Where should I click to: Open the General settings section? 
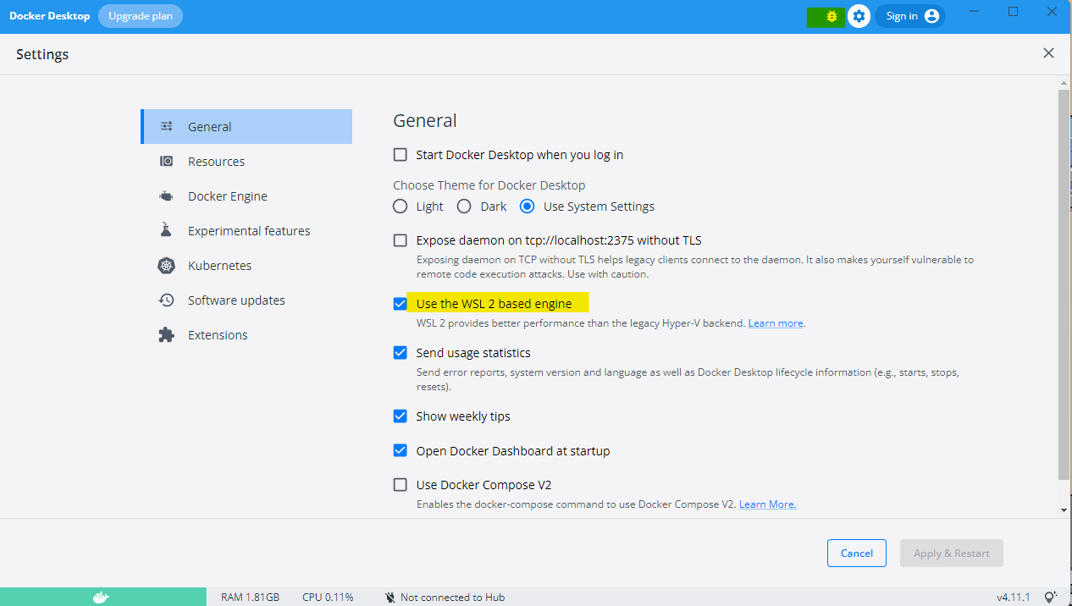click(246, 126)
